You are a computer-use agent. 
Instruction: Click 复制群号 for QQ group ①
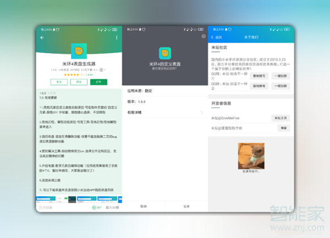259,76
